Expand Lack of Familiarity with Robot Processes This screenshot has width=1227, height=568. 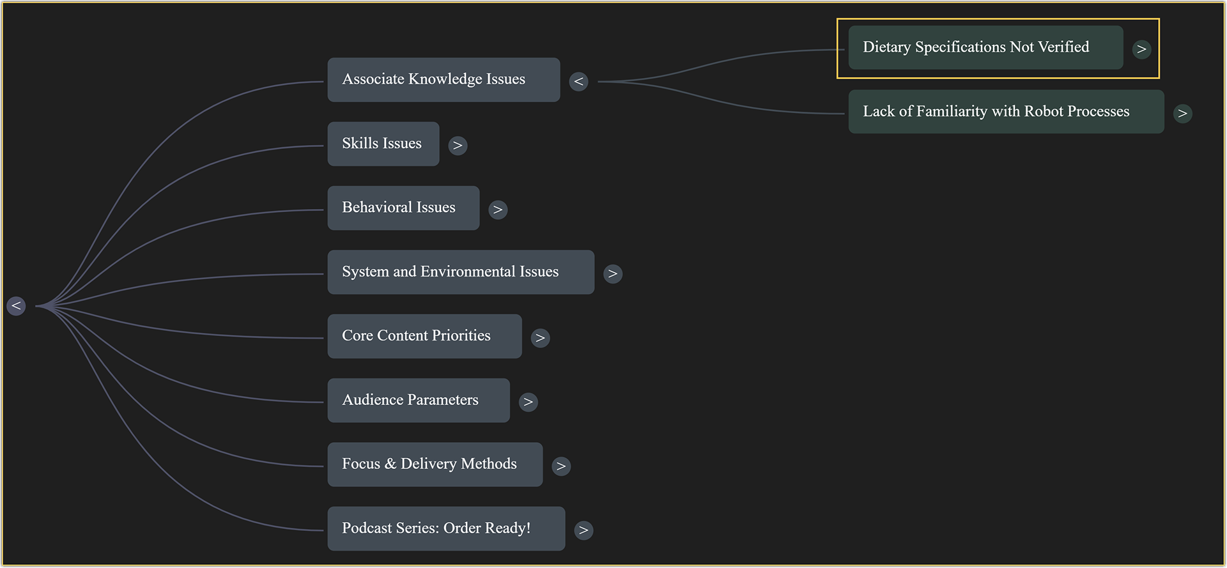pyautogui.click(x=1182, y=113)
